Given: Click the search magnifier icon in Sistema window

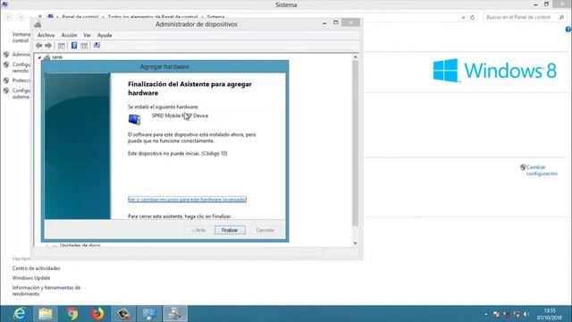Looking at the screenshot, I should click(x=561, y=17).
